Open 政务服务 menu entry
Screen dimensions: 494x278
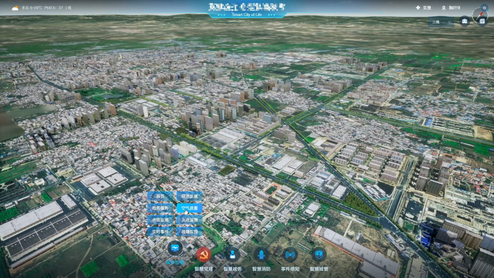160,208
